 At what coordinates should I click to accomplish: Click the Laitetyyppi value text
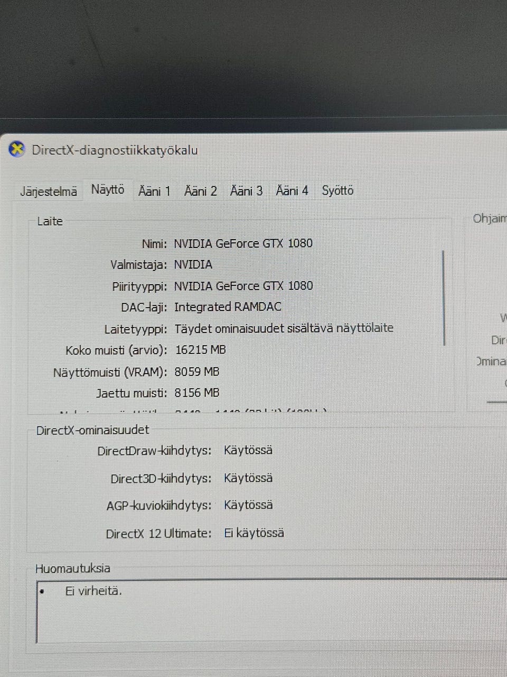(x=284, y=328)
